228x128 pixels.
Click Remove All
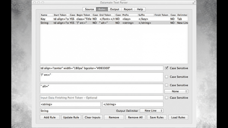pyautogui.click(x=135, y=117)
